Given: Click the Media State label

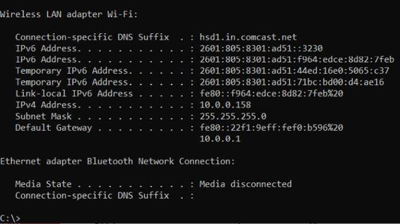Looking at the screenshot, I should (x=43, y=184).
